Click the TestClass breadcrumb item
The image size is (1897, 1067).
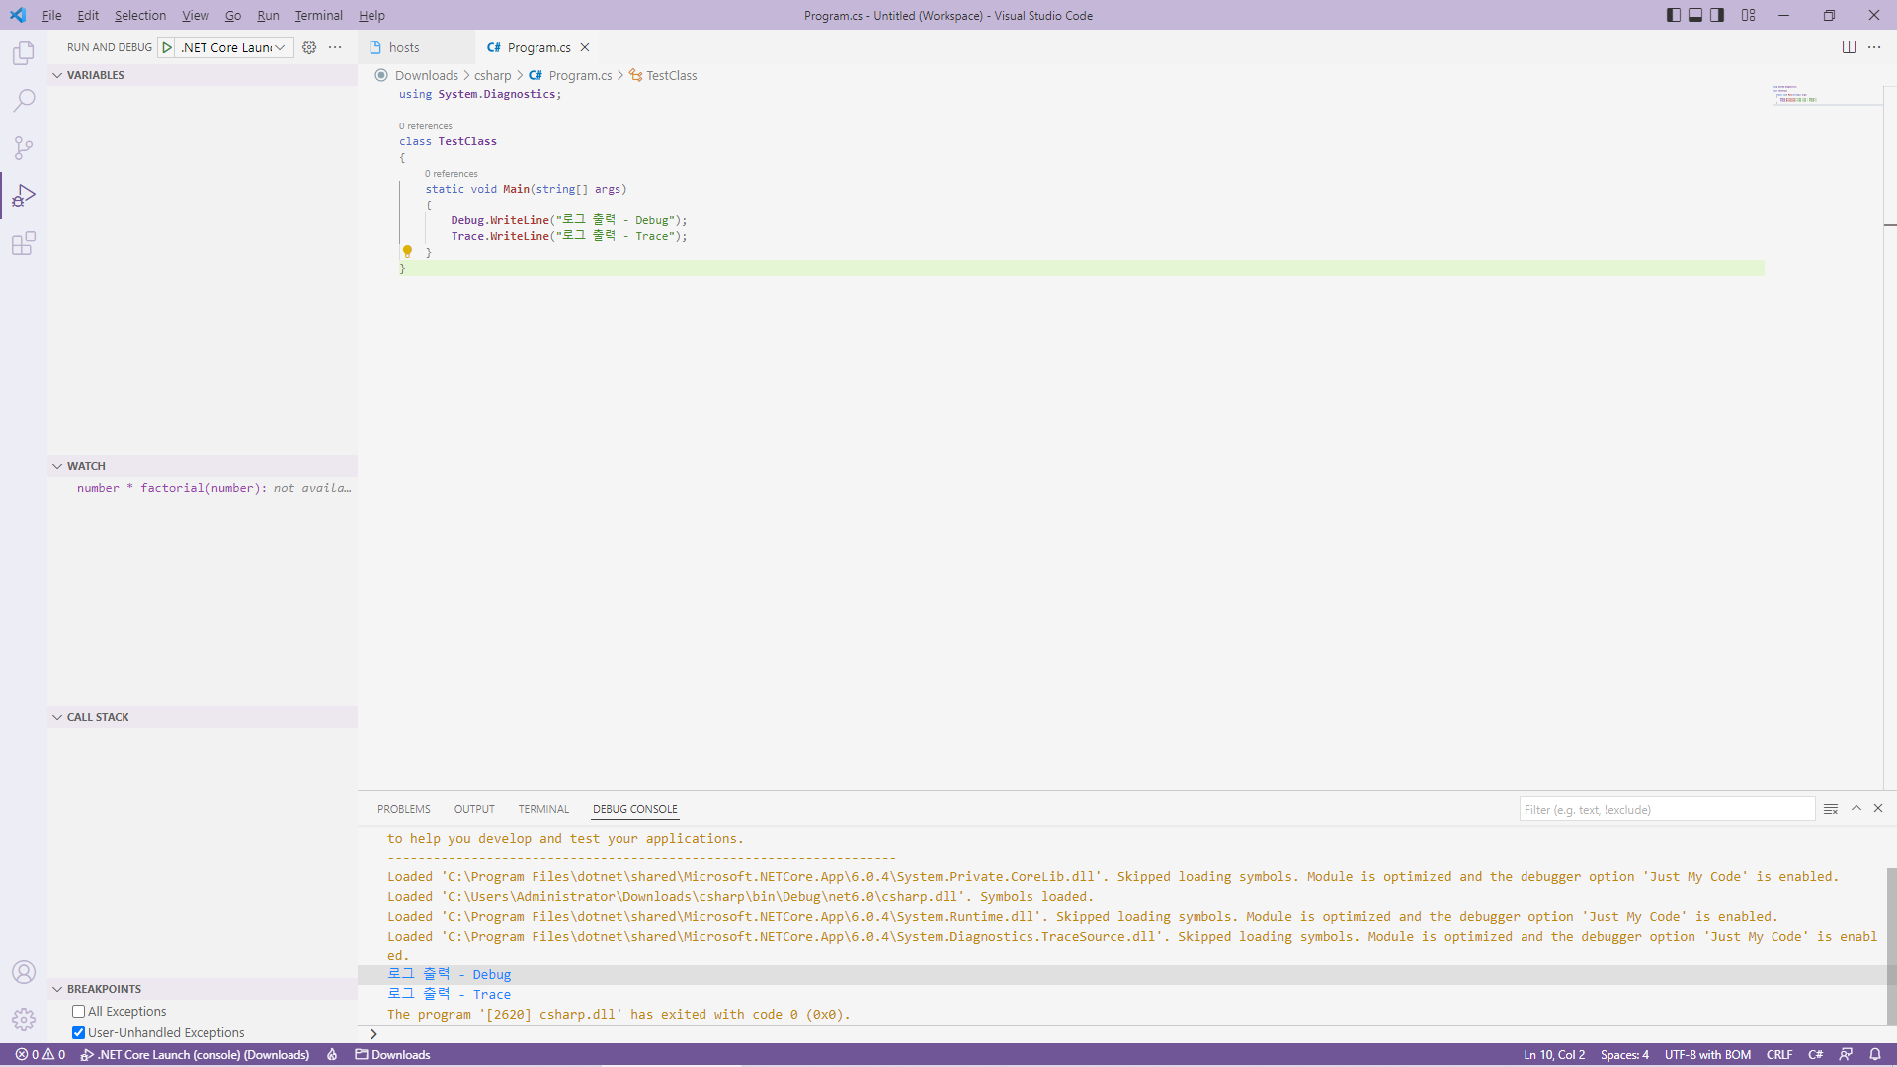click(671, 75)
